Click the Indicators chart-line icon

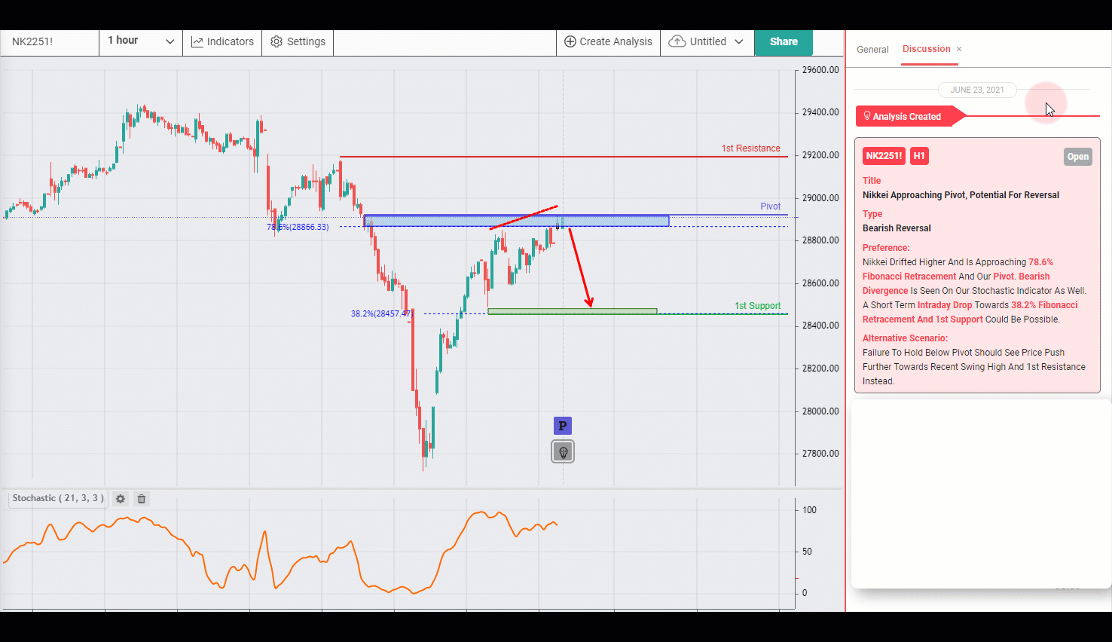coord(197,42)
